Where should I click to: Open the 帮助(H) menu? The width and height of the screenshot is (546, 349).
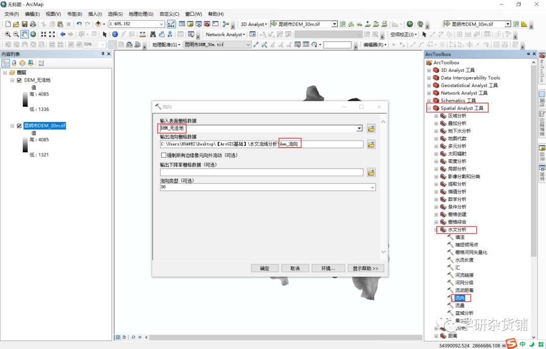coord(216,14)
